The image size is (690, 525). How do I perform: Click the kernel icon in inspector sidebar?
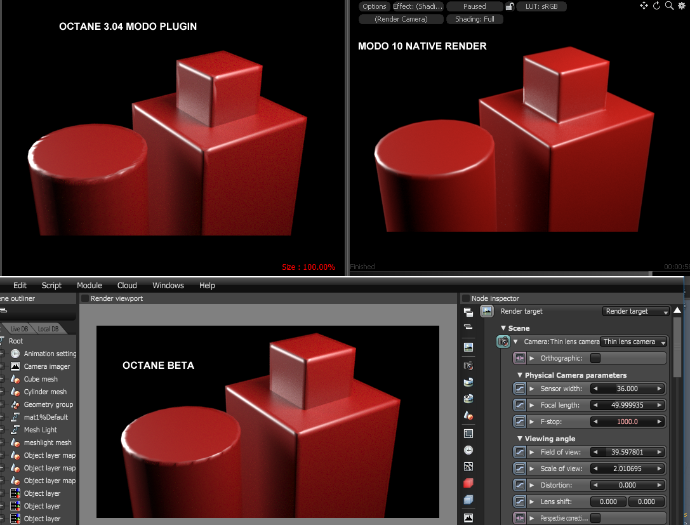(468, 467)
